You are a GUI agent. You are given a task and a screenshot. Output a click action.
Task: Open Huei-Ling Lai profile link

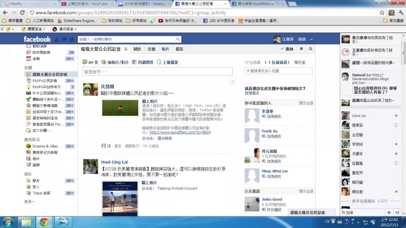[115, 162]
